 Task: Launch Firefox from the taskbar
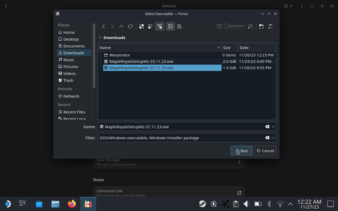click(72, 204)
